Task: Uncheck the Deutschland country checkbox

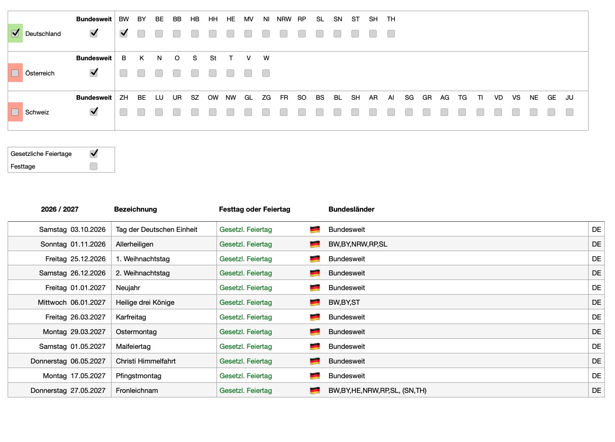Action: pos(15,33)
